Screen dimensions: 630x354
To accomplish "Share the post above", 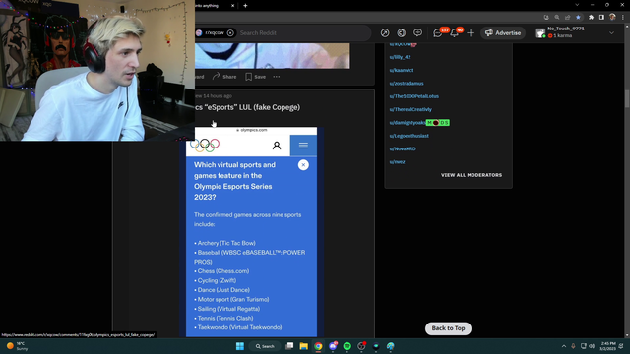I will click(224, 77).
